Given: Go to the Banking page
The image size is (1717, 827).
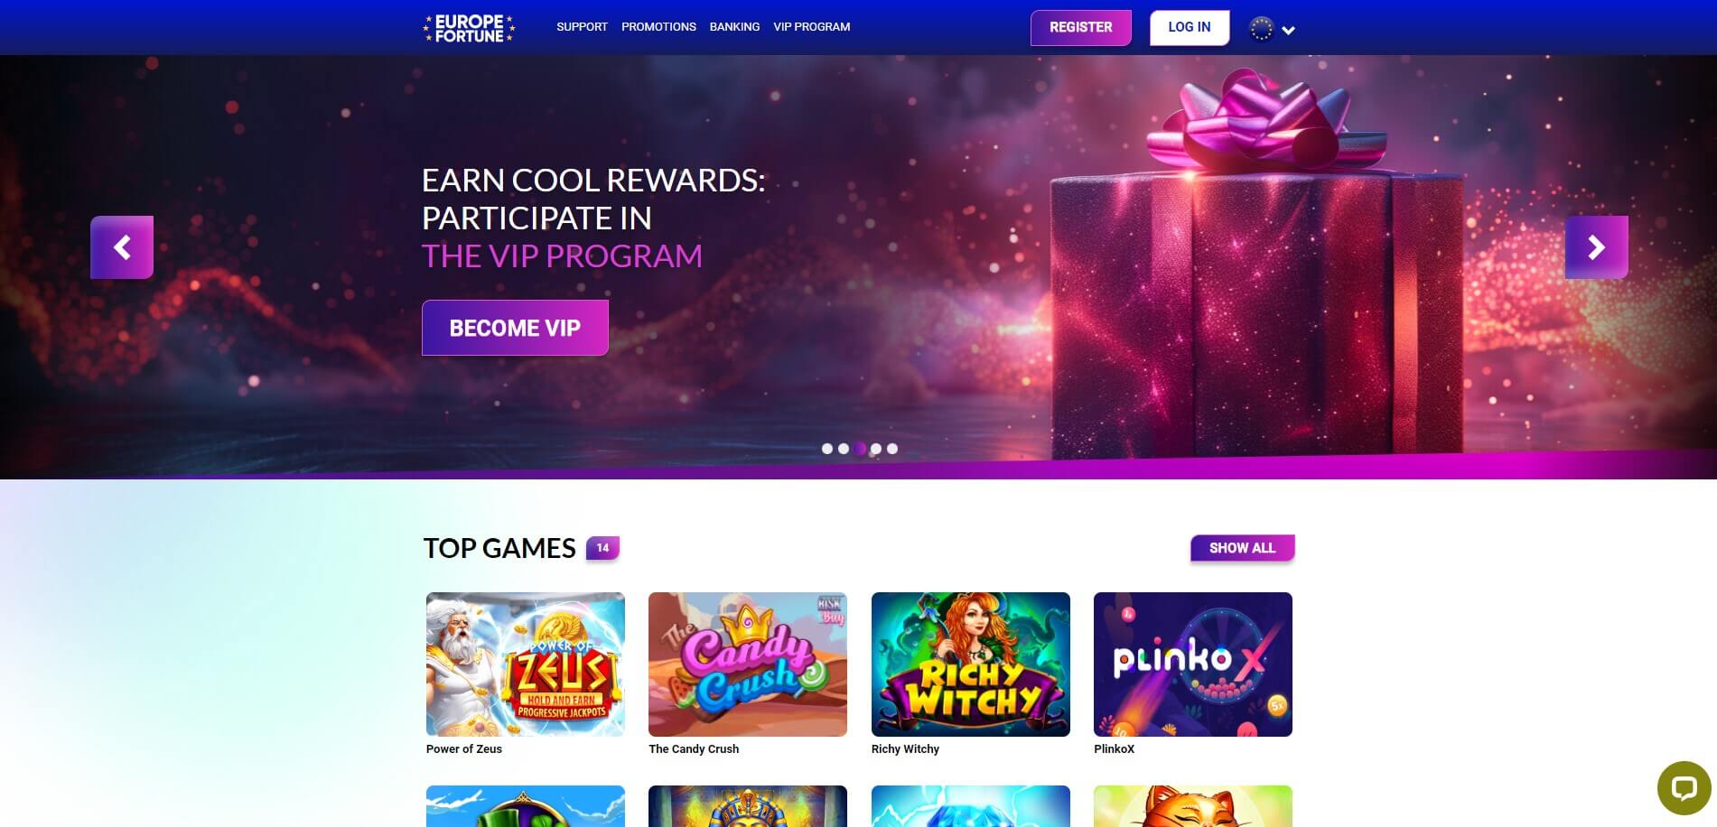Looking at the screenshot, I should point(734,27).
